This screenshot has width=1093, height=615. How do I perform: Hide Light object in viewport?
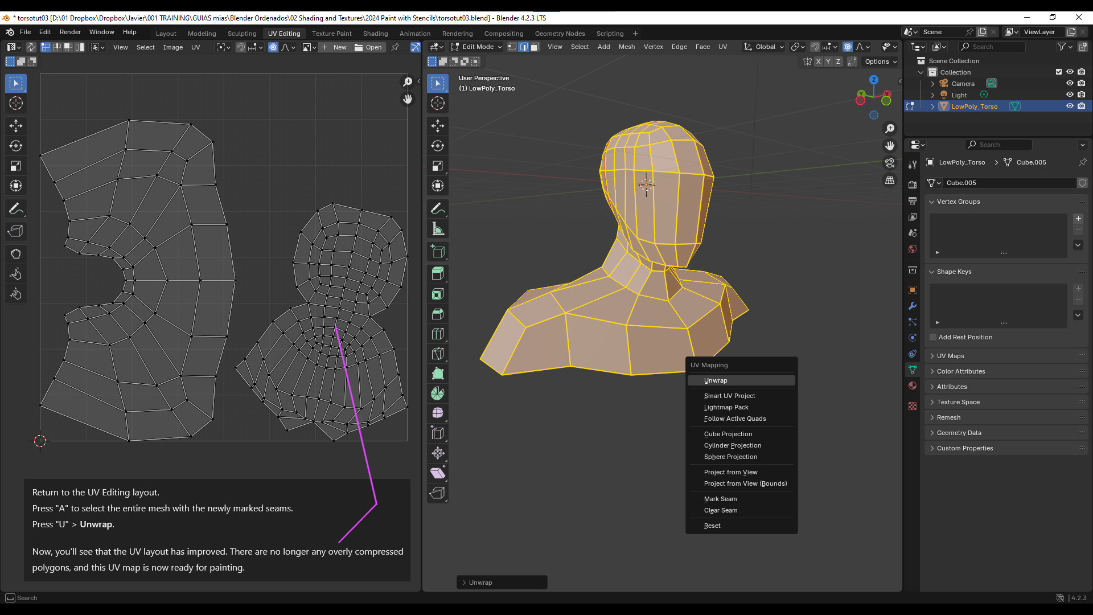click(x=1070, y=95)
